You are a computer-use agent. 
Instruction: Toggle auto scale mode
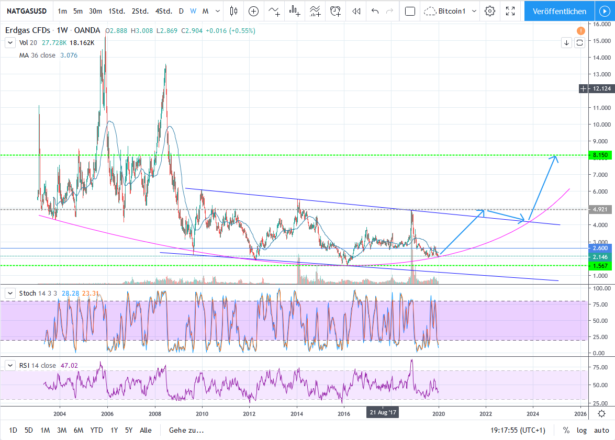(601, 430)
